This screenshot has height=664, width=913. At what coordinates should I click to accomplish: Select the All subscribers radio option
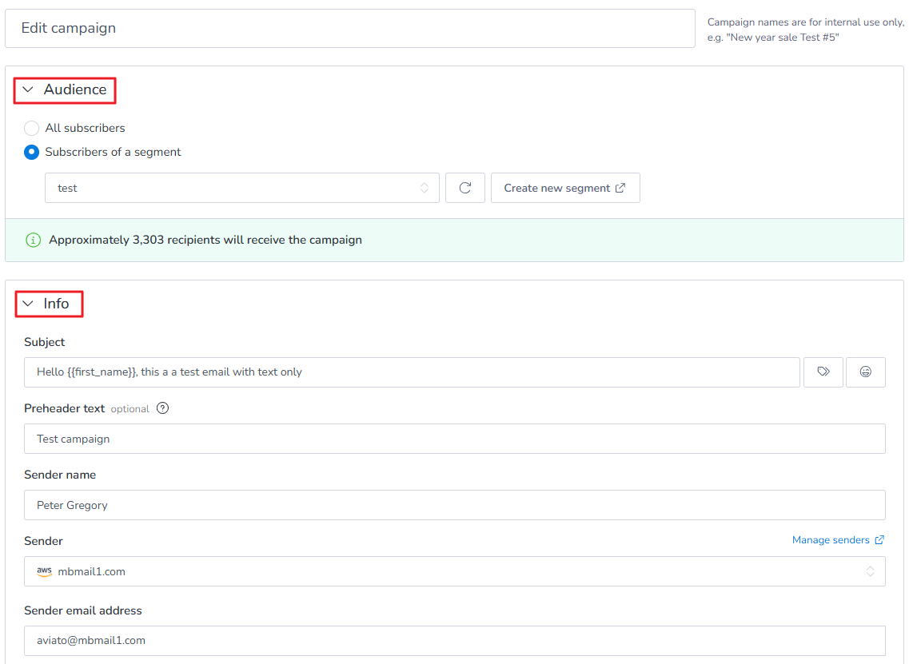(31, 128)
